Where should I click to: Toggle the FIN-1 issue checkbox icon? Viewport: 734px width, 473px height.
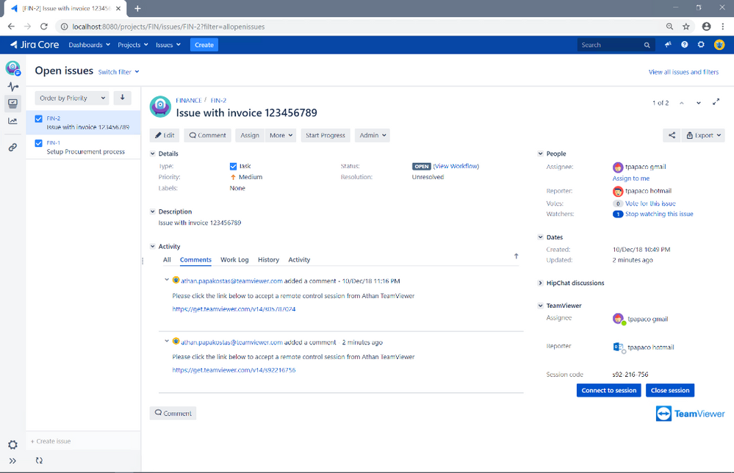pos(39,143)
